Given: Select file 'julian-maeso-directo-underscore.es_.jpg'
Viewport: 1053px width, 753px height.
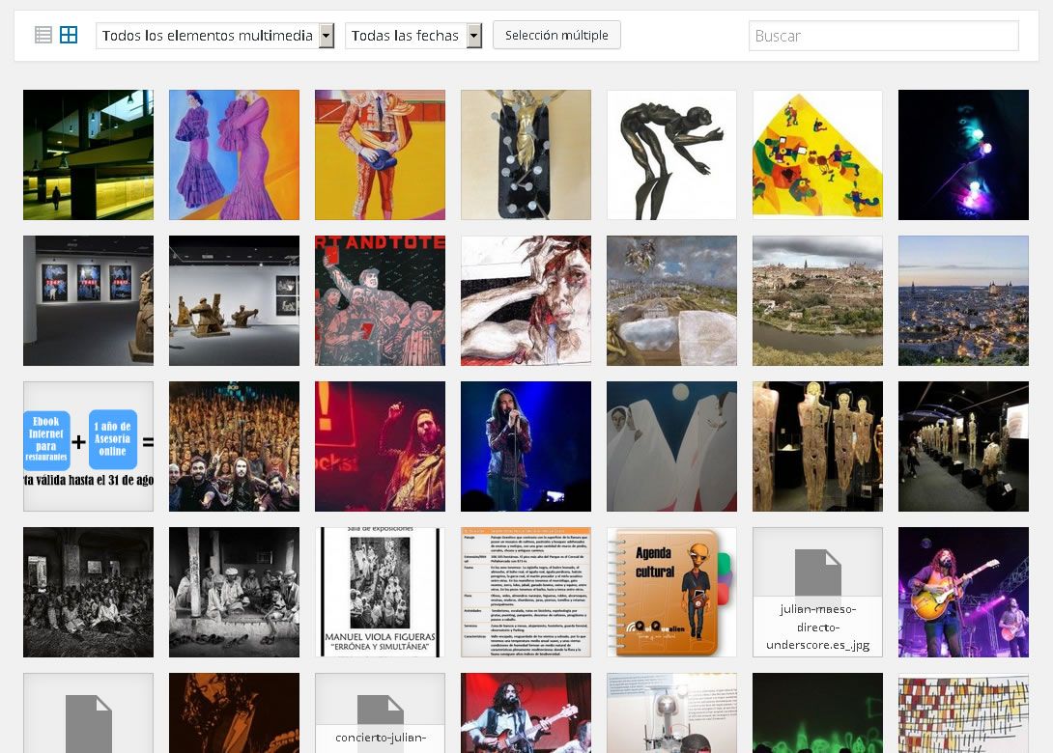Looking at the screenshot, I should coord(817,592).
